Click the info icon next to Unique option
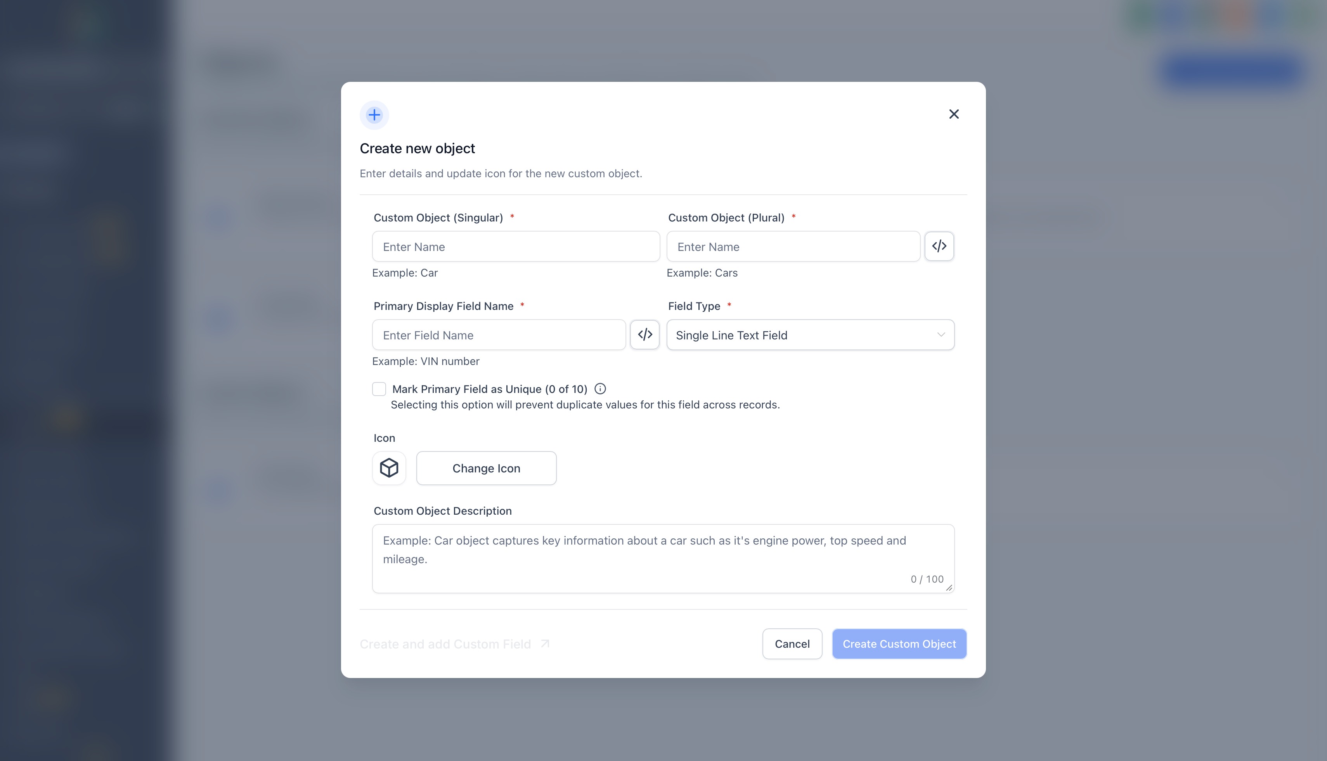Viewport: 1327px width, 761px height. (600, 389)
